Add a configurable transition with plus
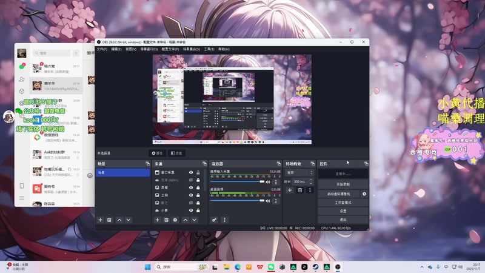485x273 pixels. pos(290,190)
